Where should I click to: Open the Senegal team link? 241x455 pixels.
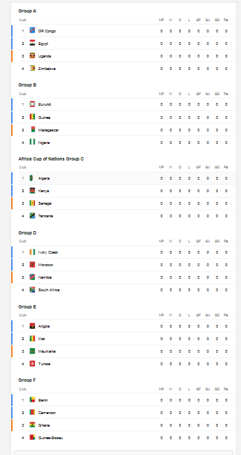point(45,203)
